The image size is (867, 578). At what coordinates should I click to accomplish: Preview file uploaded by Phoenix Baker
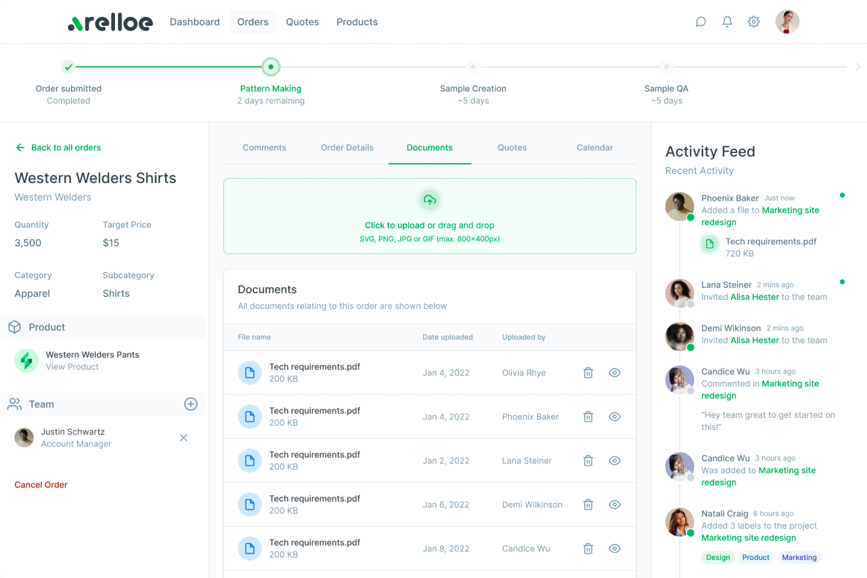tap(614, 417)
